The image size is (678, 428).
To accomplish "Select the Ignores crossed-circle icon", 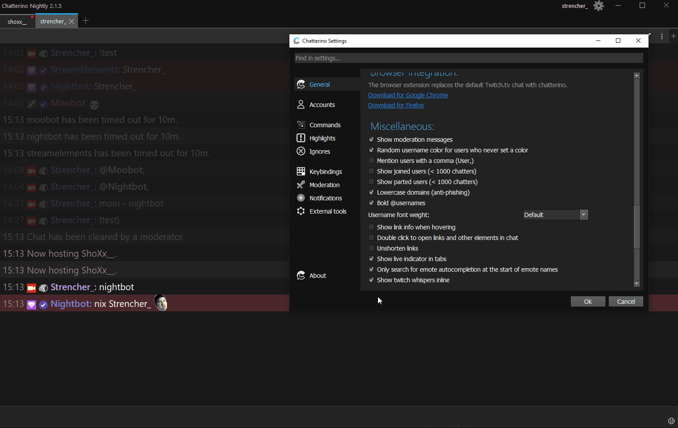I will pyautogui.click(x=301, y=151).
